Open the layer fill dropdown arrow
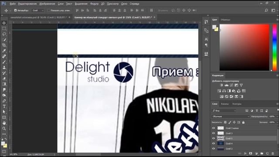The image size is (279, 157). coord(277,122)
